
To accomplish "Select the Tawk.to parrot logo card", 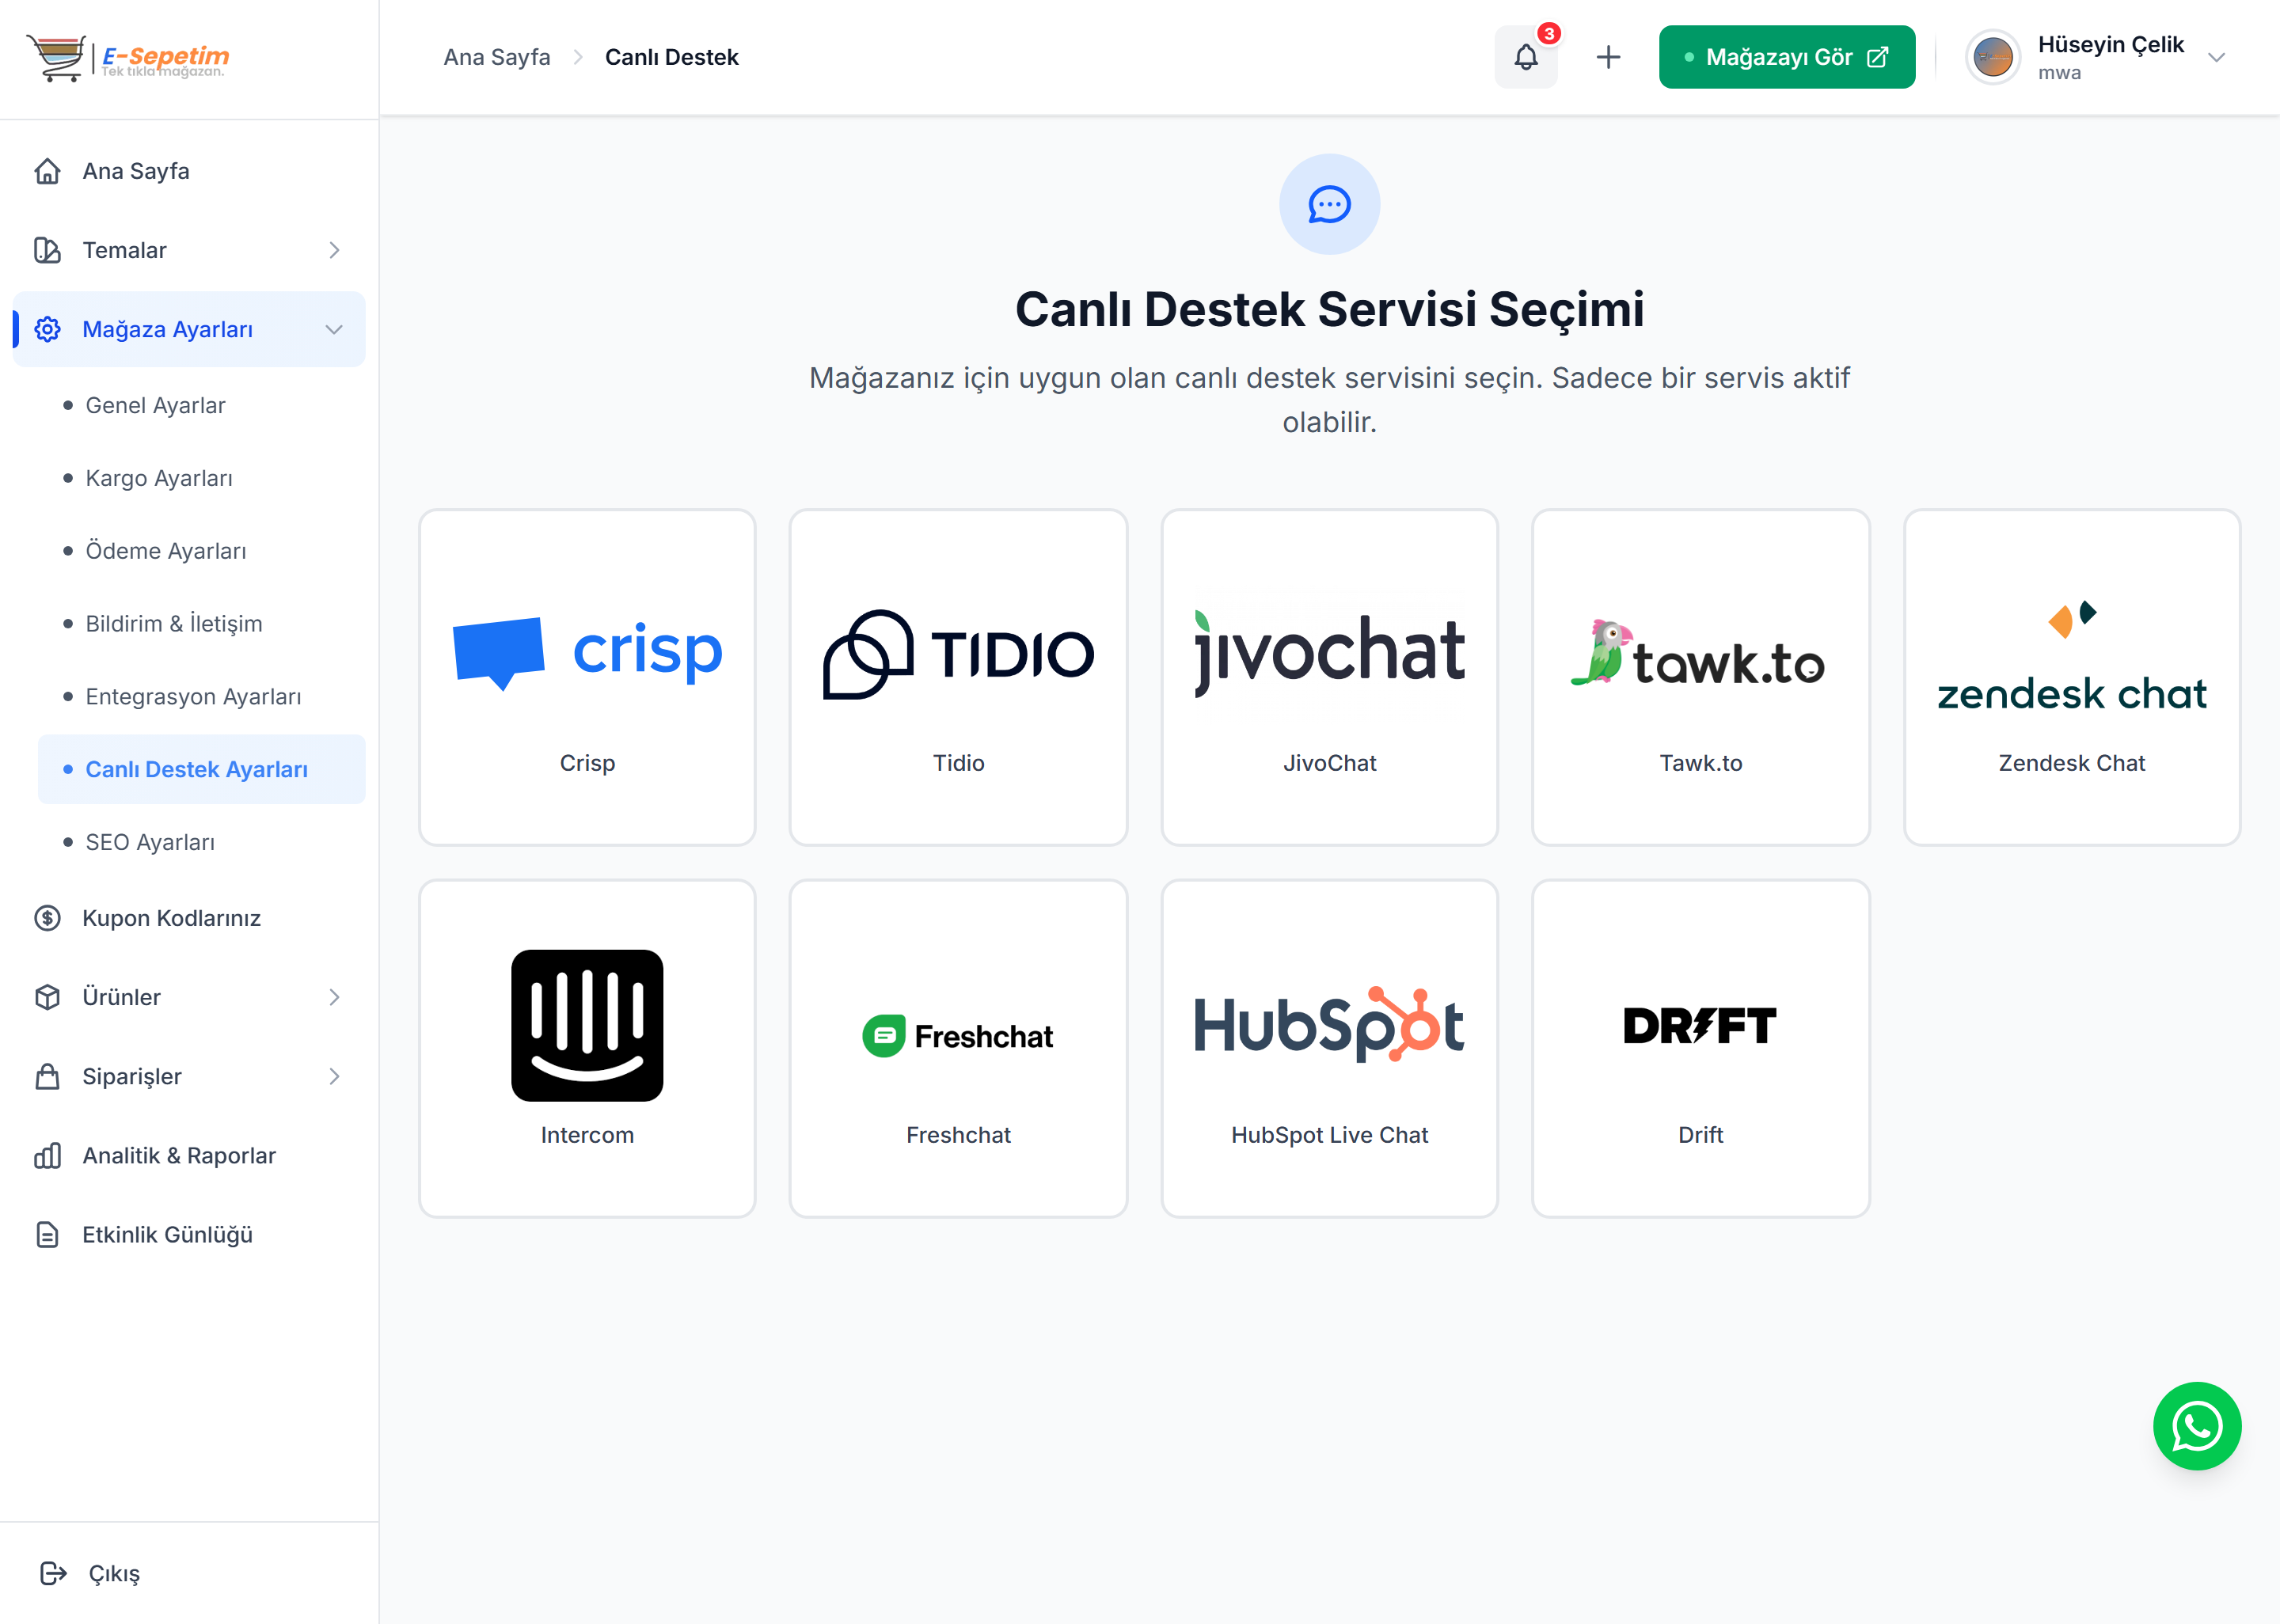I will [x=1700, y=677].
